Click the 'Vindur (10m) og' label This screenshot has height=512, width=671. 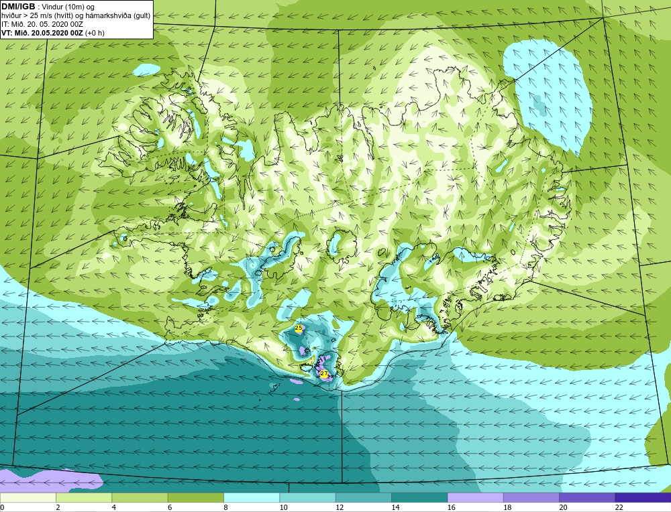(x=68, y=7)
